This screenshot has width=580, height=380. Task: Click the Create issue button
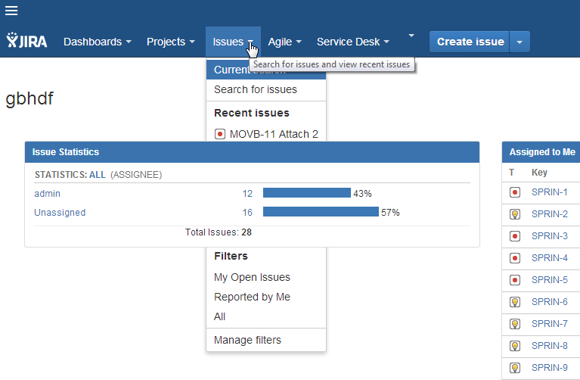[470, 42]
